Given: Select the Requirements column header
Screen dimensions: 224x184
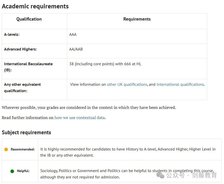Looking at the screenshot, I should (x=137, y=19).
